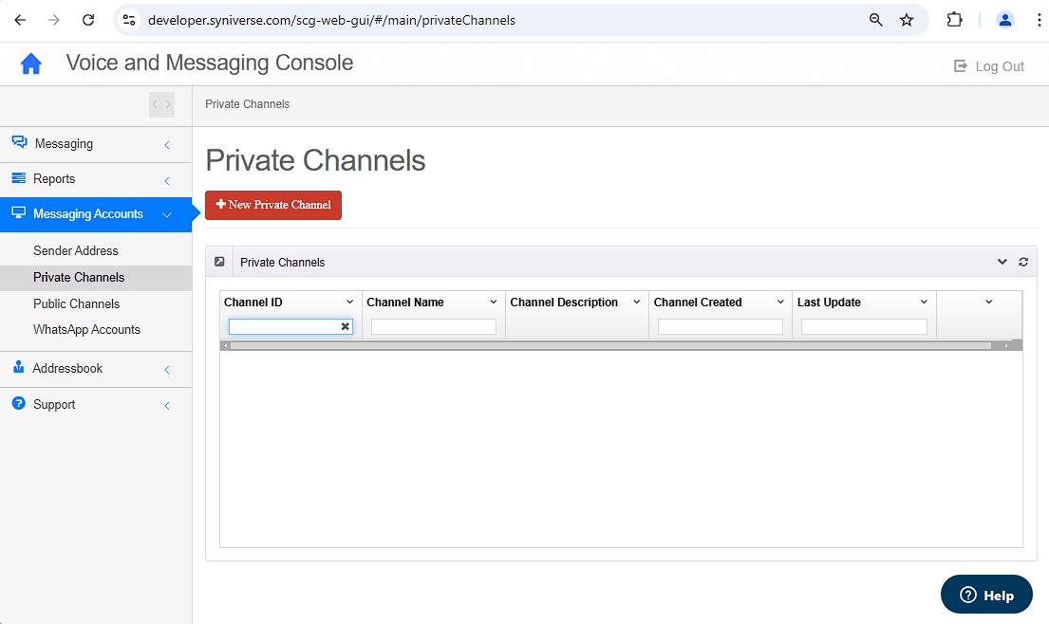The image size is (1049, 624).
Task: Open site information icon in address bar
Action: pos(129,20)
